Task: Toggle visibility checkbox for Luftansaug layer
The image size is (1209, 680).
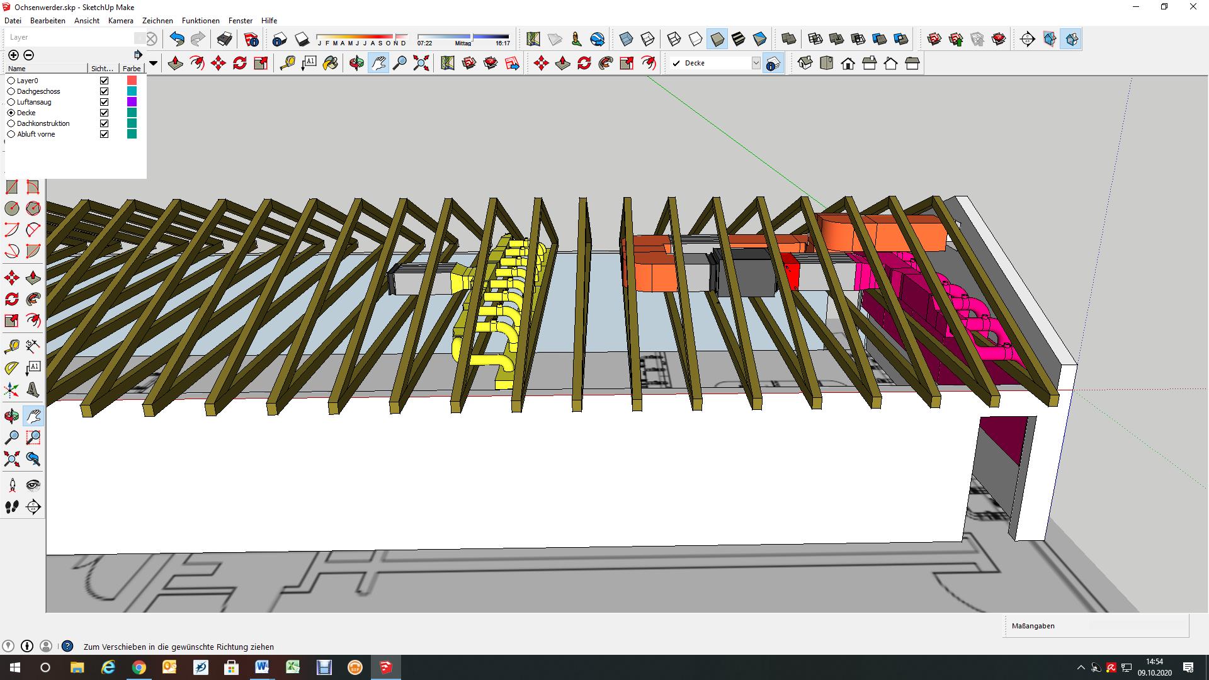Action: pyautogui.click(x=104, y=102)
